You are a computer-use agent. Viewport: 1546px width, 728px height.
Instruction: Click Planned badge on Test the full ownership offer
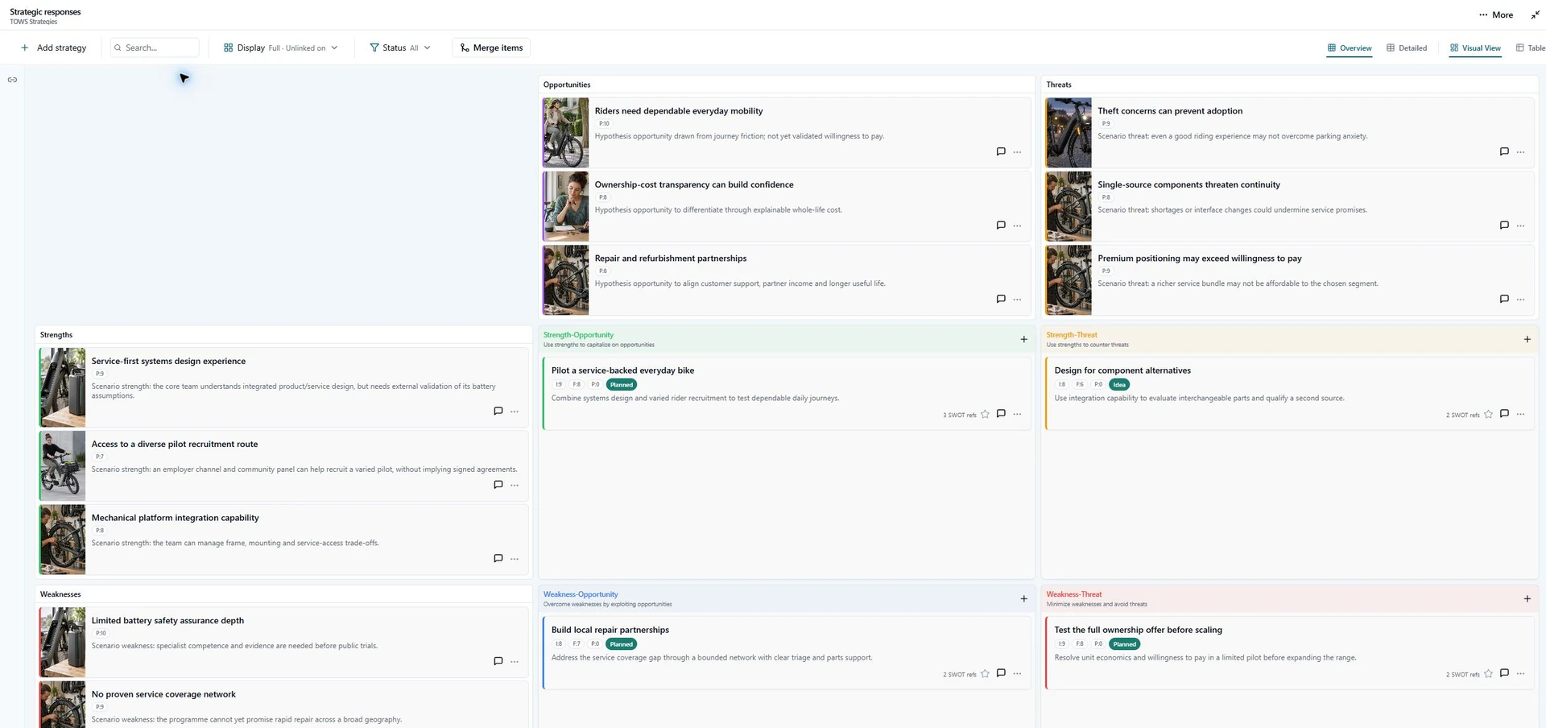click(1124, 644)
